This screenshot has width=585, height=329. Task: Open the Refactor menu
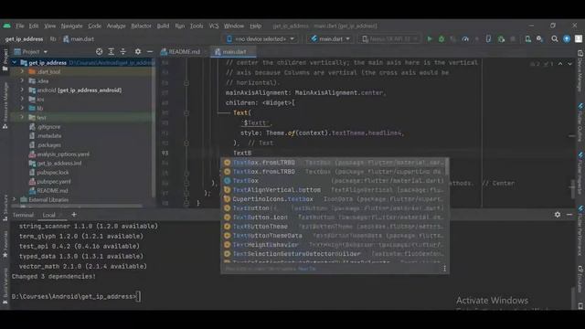(141, 26)
